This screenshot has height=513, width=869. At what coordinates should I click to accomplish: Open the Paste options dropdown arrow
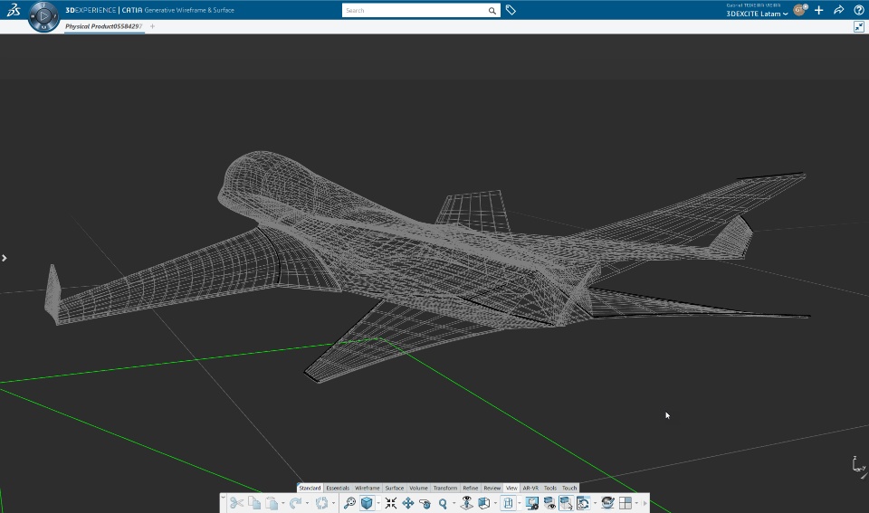point(282,504)
